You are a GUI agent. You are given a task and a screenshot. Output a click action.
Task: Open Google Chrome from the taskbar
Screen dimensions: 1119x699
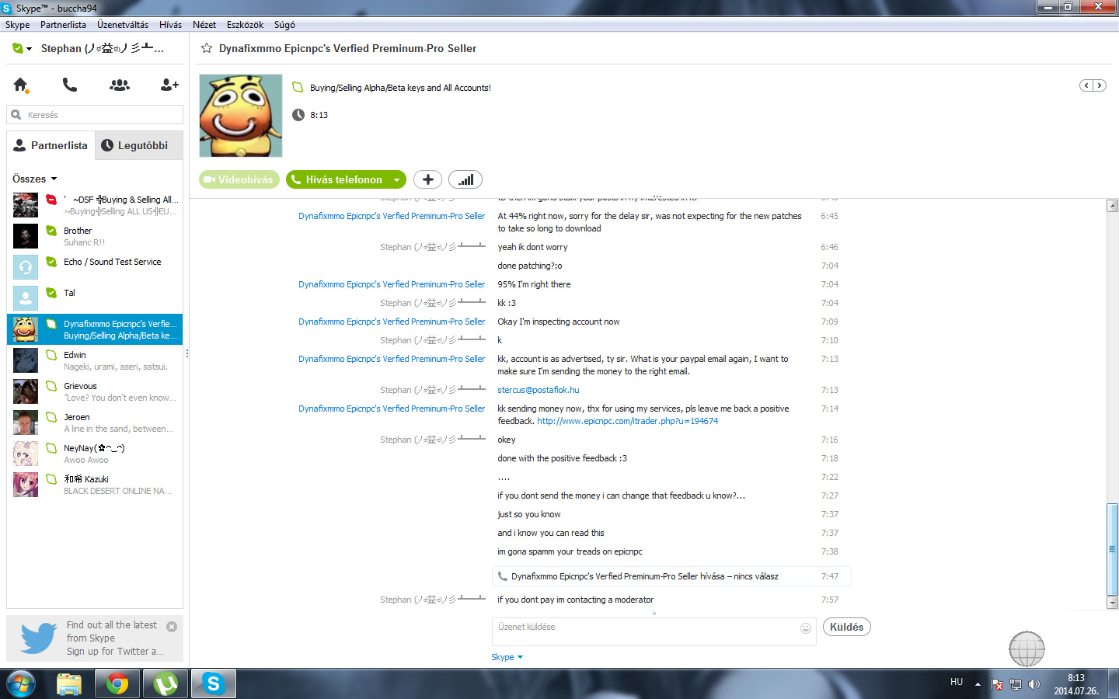click(117, 683)
